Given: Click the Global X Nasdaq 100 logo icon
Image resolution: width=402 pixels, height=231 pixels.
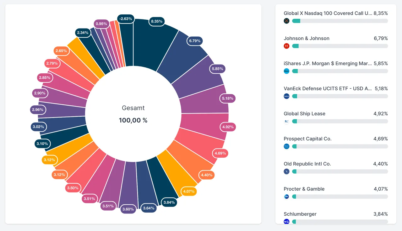Looking at the screenshot, I should (x=286, y=21).
